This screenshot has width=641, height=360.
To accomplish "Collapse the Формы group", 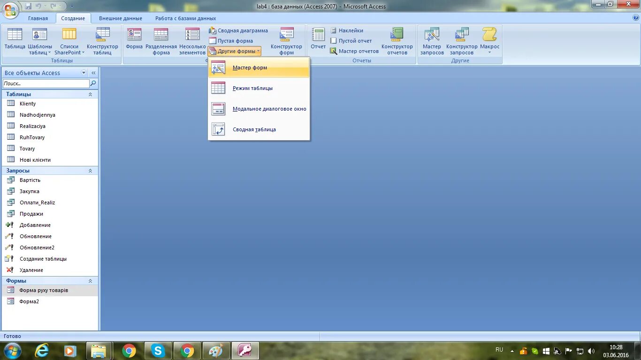I will click(91, 281).
